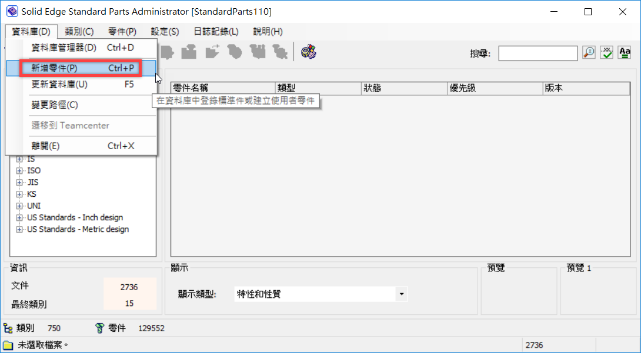The width and height of the screenshot is (641, 353).
Task: Click into the 搜尋 search field
Action: (x=538, y=53)
